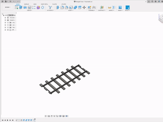Collapse the root component tree
This screenshot has height=122, width=163.
(x=4, y=15)
